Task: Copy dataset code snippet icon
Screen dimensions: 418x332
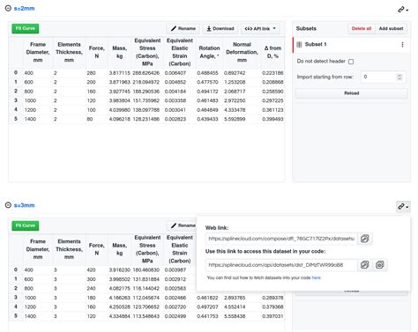Action: pos(380,265)
